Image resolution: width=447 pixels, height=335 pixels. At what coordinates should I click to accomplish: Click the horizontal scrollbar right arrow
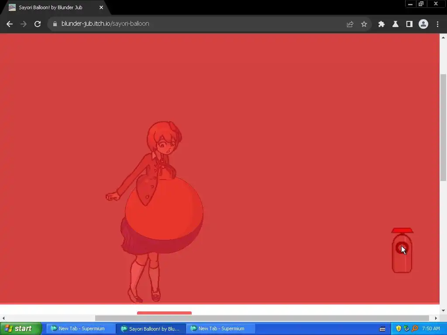436,318
